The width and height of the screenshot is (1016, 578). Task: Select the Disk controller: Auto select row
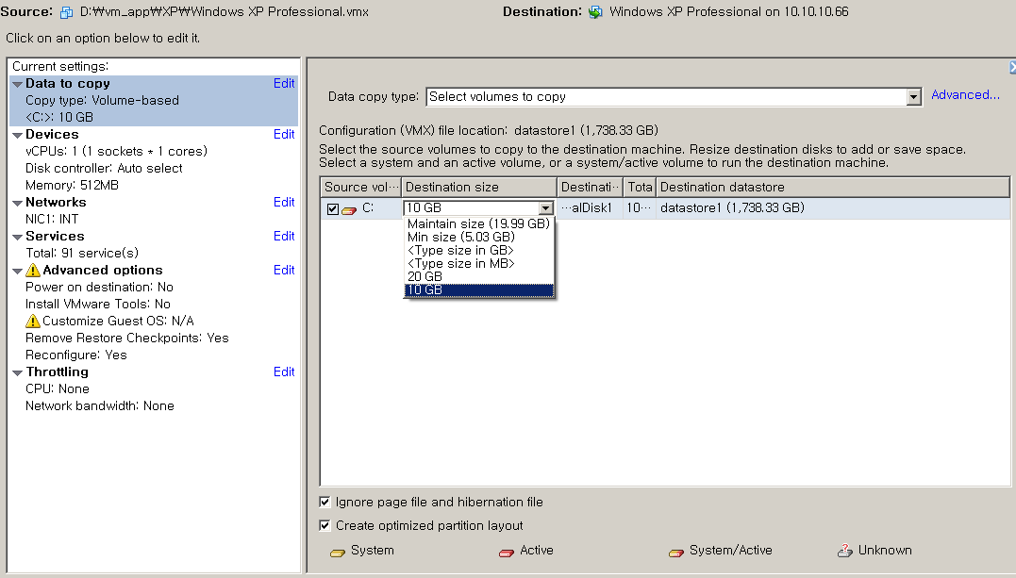[104, 169]
